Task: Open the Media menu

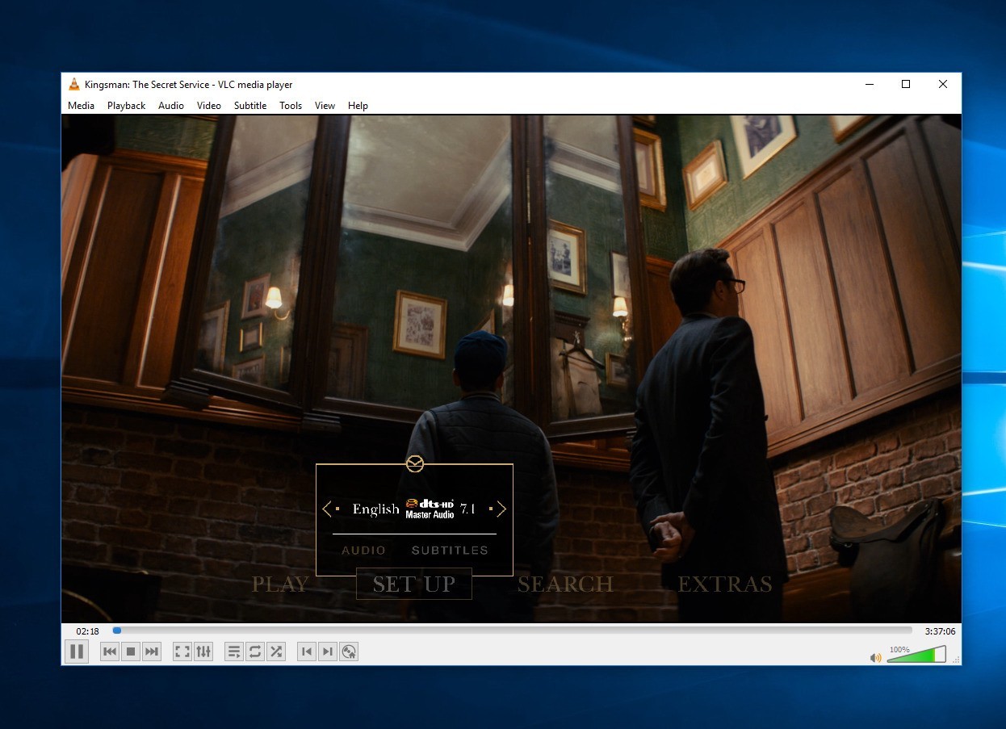Action: click(81, 106)
